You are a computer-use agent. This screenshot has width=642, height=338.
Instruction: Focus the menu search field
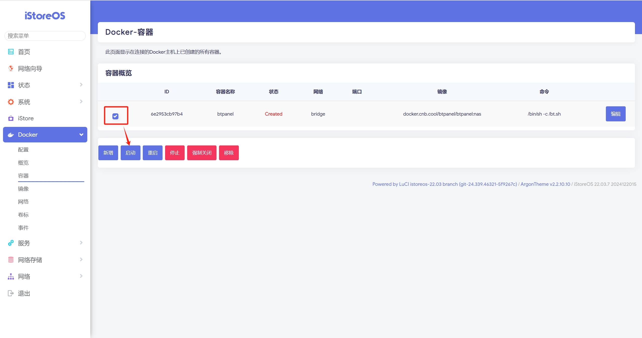[x=45, y=36]
